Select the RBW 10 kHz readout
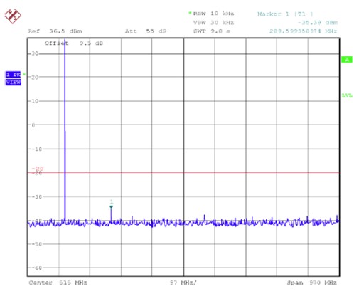 (213, 14)
